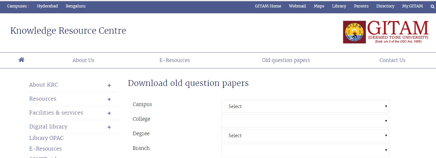Select the Bengaluru campus link
Screen dimensions: 436x158
[x=76, y=6]
